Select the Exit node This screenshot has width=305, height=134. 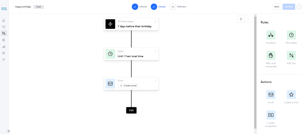pyautogui.click(x=131, y=110)
